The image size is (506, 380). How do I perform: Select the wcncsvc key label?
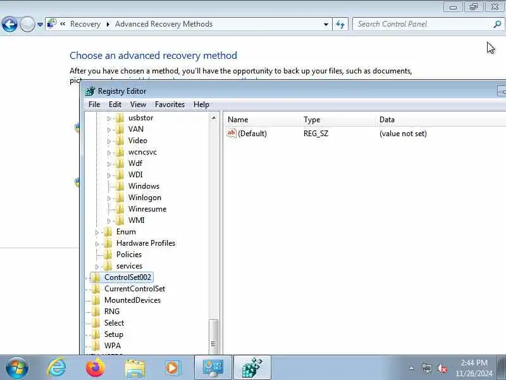142,152
